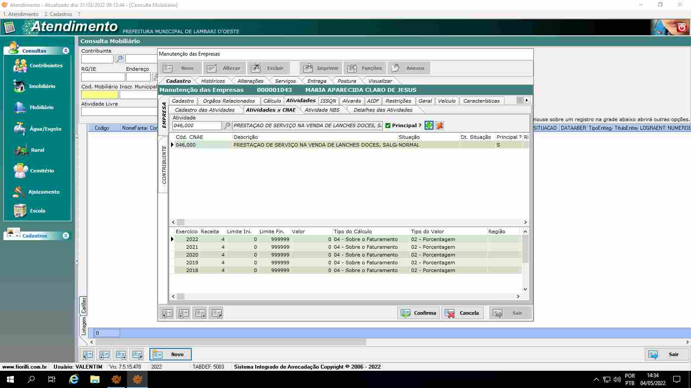Select the Água/Esgoto sidebar icon
Screen dimensions: 691x388
tap(19, 128)
